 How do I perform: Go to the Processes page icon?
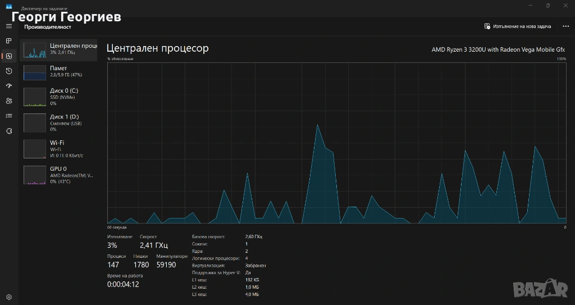(9, 41)
